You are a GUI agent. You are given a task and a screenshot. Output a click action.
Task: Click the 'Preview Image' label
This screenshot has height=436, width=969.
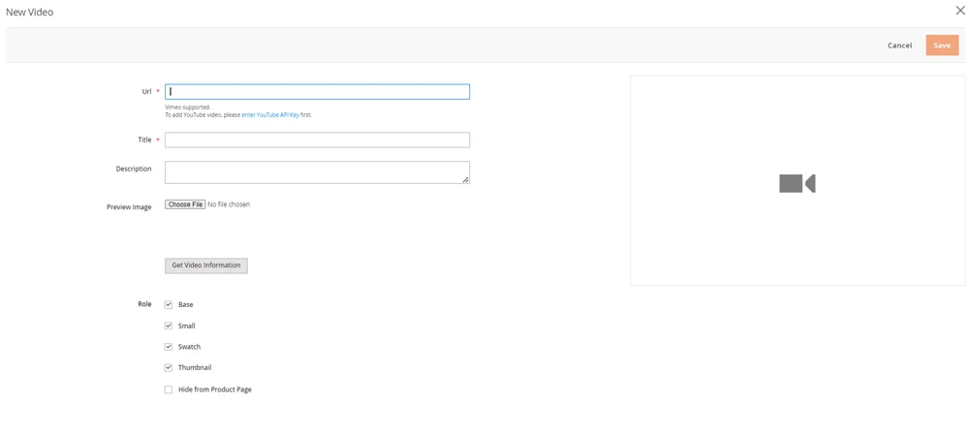click(x=129, y=207)
